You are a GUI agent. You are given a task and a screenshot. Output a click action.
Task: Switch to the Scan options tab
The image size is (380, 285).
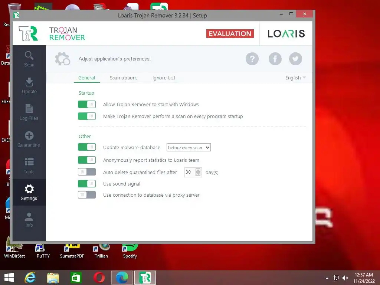click(x=124, y=78)
